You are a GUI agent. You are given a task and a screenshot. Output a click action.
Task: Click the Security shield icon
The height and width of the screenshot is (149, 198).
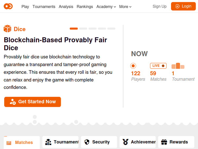coord(87,142)
